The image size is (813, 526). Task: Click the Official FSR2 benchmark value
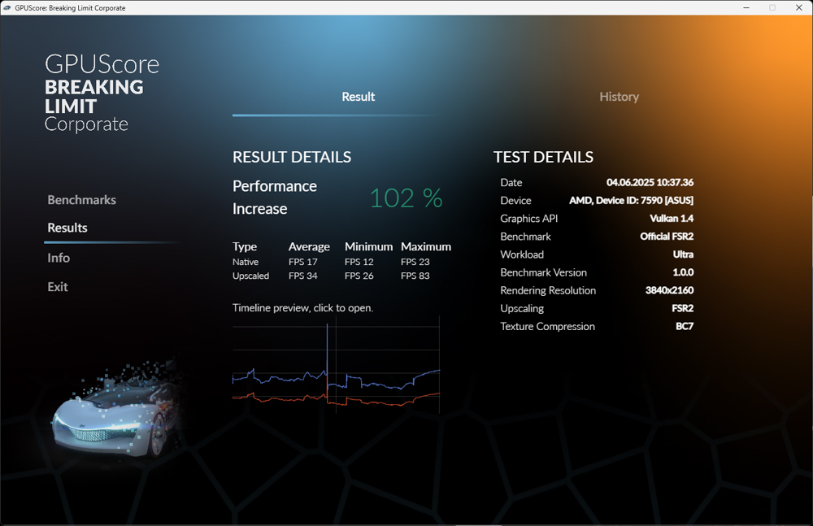pos(667,237)
